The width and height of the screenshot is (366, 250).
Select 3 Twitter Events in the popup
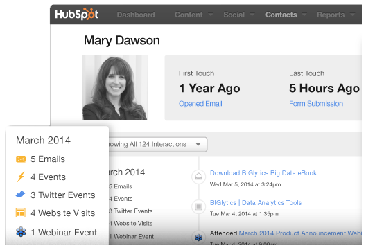63,195
